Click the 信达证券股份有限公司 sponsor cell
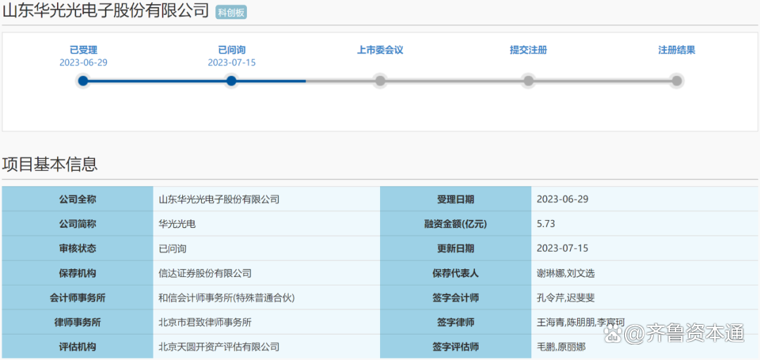Viewport: 760px width, 360px height. click(205, 273)
